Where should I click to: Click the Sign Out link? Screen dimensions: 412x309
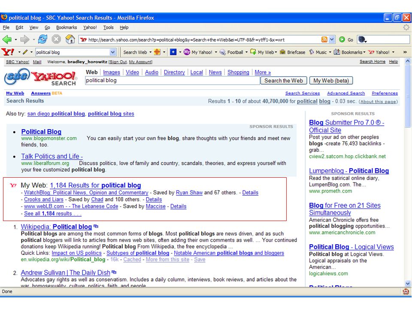coord(118,62)
